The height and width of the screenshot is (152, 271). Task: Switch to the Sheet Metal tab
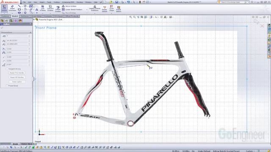[x=36, y=16]
